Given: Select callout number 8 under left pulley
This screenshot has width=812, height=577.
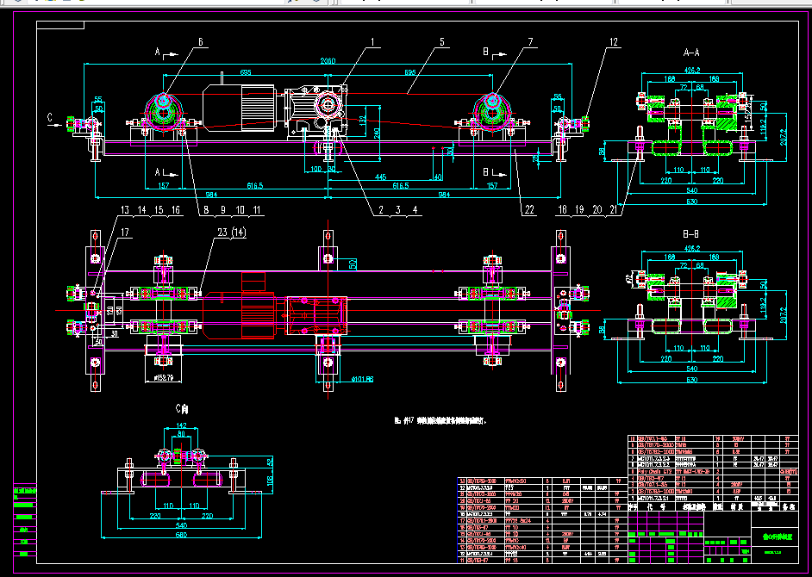Looking at the screenshot, I should pyautogui.click(x=206, y=209).
